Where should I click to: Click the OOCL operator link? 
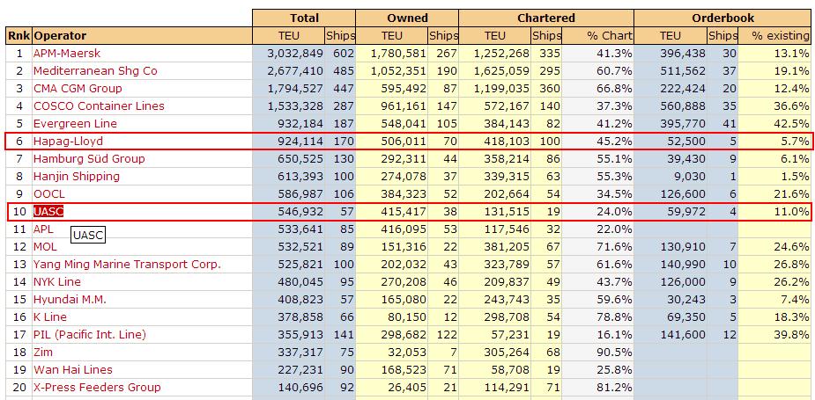point(49,193)
